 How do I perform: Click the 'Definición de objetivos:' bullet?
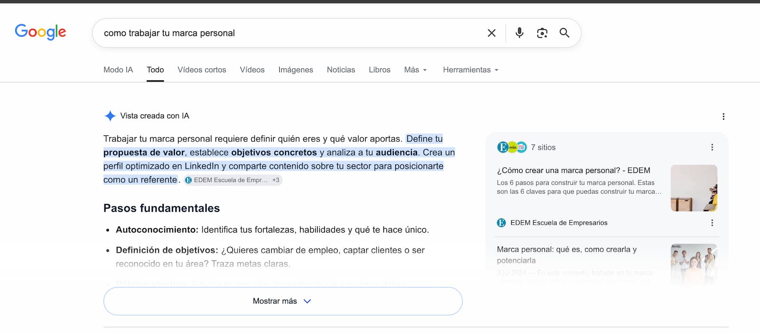click(x=167, y=250)
